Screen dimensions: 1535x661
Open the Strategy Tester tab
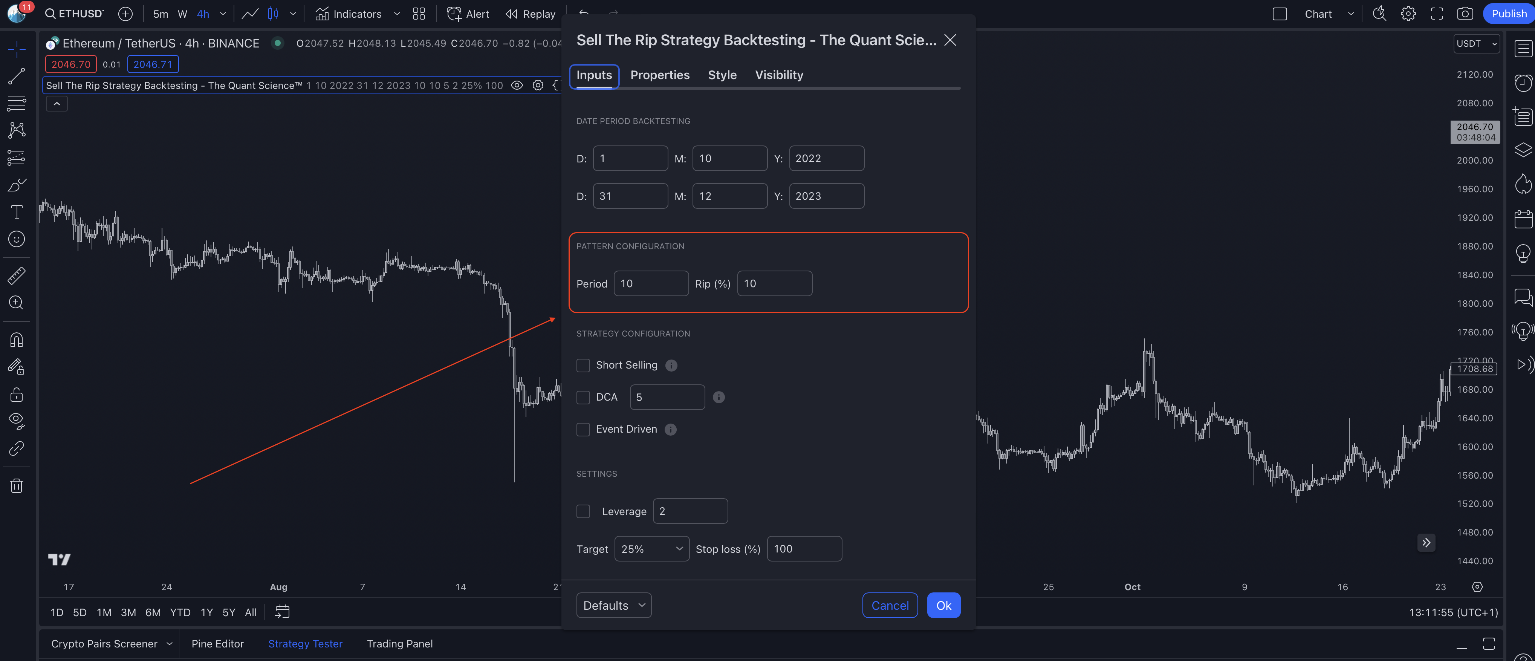tap(305, 644)
